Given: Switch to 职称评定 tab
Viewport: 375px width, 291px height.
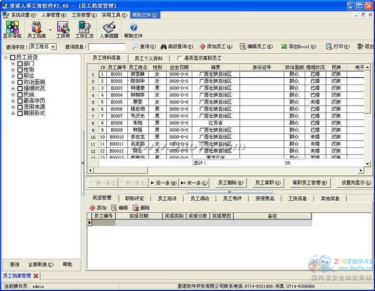Looking at the screenshot, I should (x=135, y=198).
